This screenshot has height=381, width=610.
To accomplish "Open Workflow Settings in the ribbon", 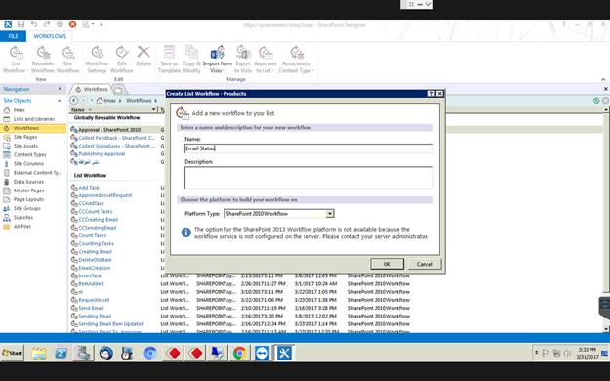I will click(97, 60).
